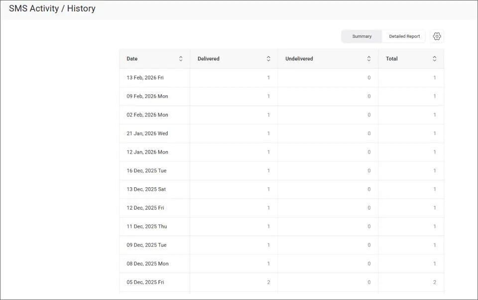Open the settings gear icon
Viewport: 478px width, 300px height.
pos(437,36)
